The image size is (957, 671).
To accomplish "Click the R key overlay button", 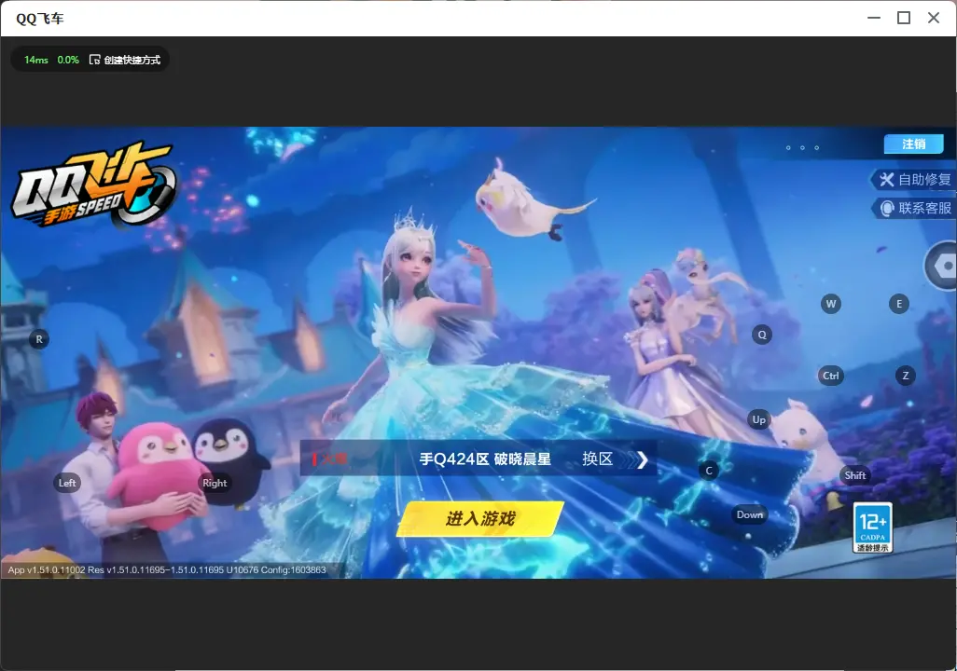I will (x=39, y=339).
